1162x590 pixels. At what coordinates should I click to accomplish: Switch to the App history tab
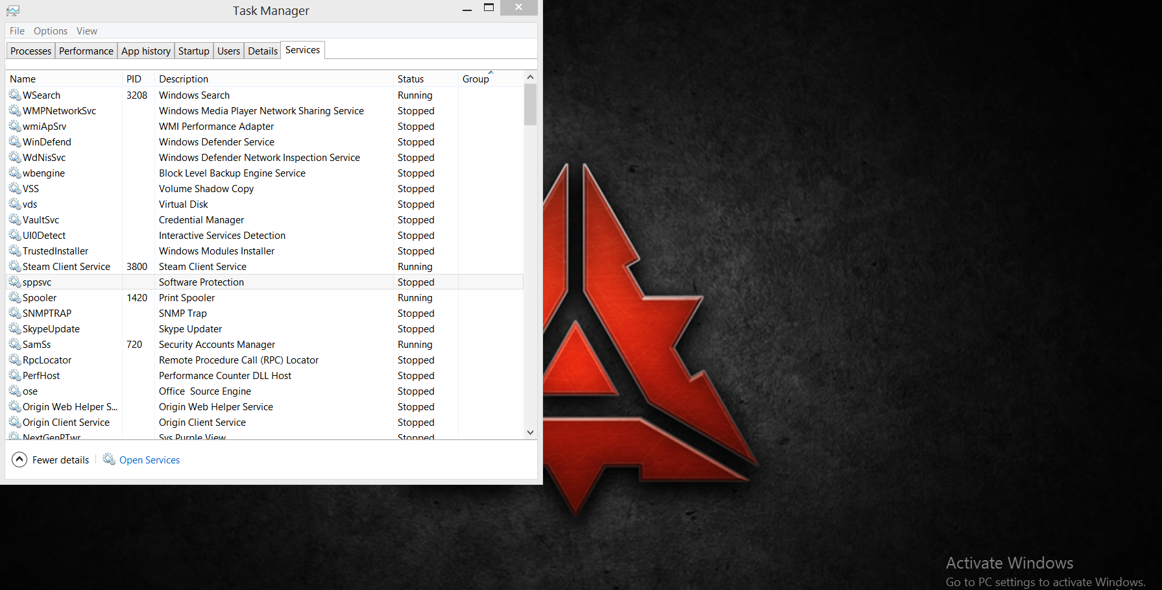coord(146,51)
